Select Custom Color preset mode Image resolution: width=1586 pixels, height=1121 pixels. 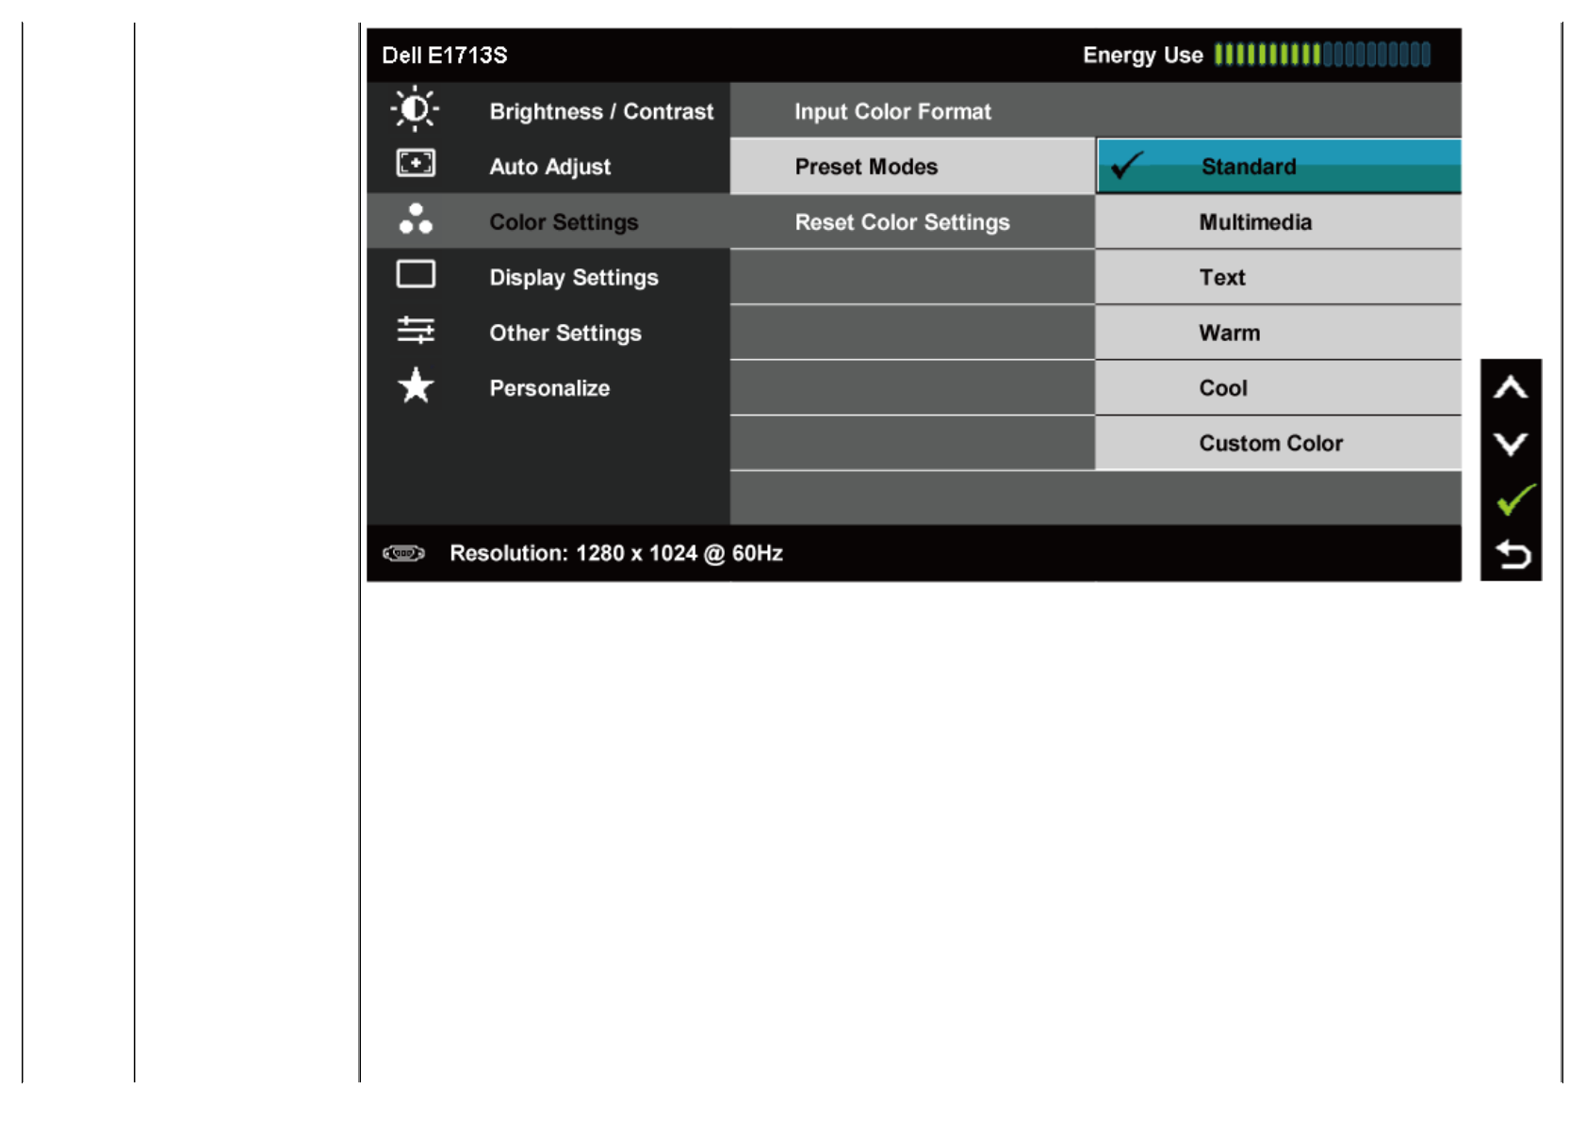tap(1279, 443)
